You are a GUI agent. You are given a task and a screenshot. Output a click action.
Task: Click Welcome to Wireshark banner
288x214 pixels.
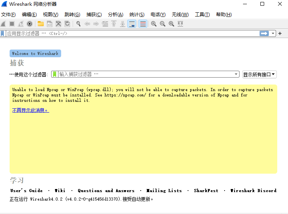point(35,53)
